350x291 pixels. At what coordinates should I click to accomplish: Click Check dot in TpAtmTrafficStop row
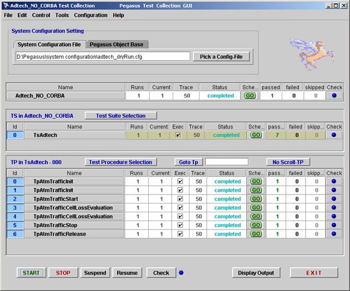point(334,225)
